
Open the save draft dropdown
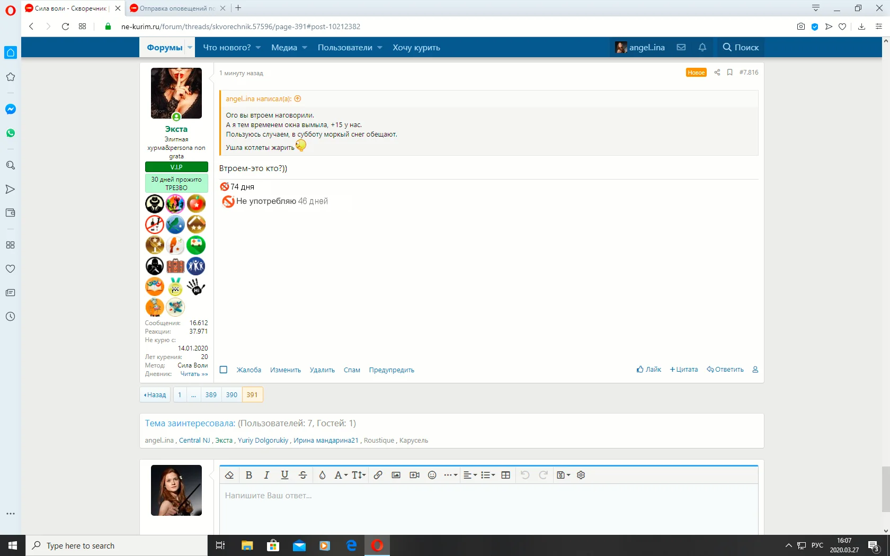564,475
